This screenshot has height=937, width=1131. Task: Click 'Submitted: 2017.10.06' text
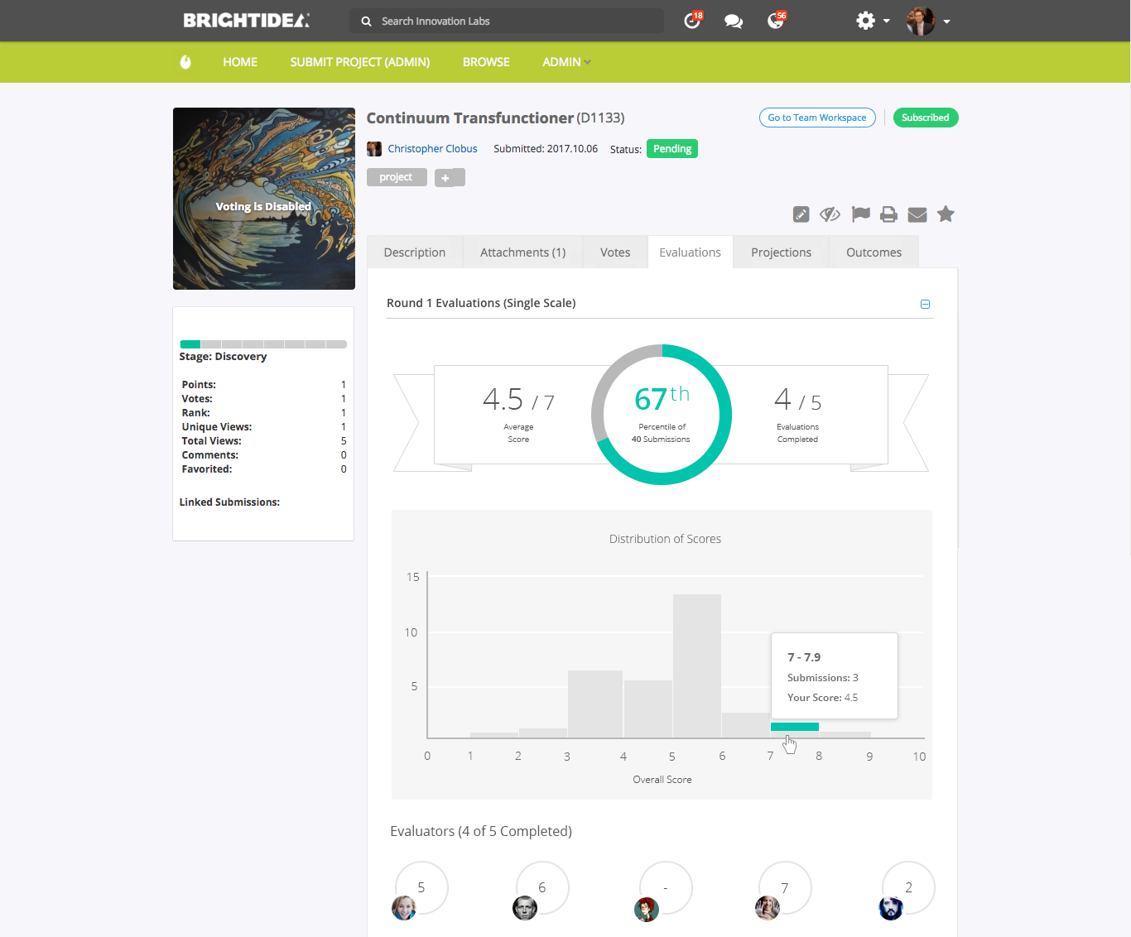546,149
